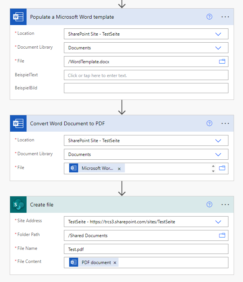The width and height of the screenshot is (243, 282).
Task: Click the BeispielBild label
Action: pyautogui.click(x=26, y=88)
